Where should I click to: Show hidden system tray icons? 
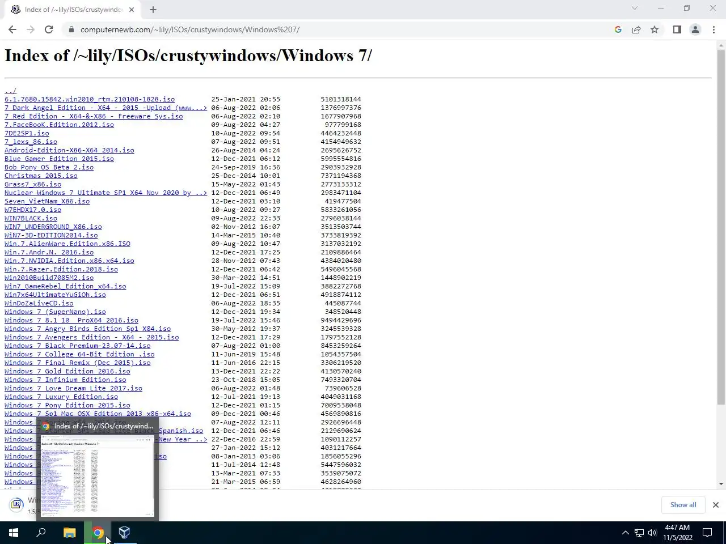point(625,533)
